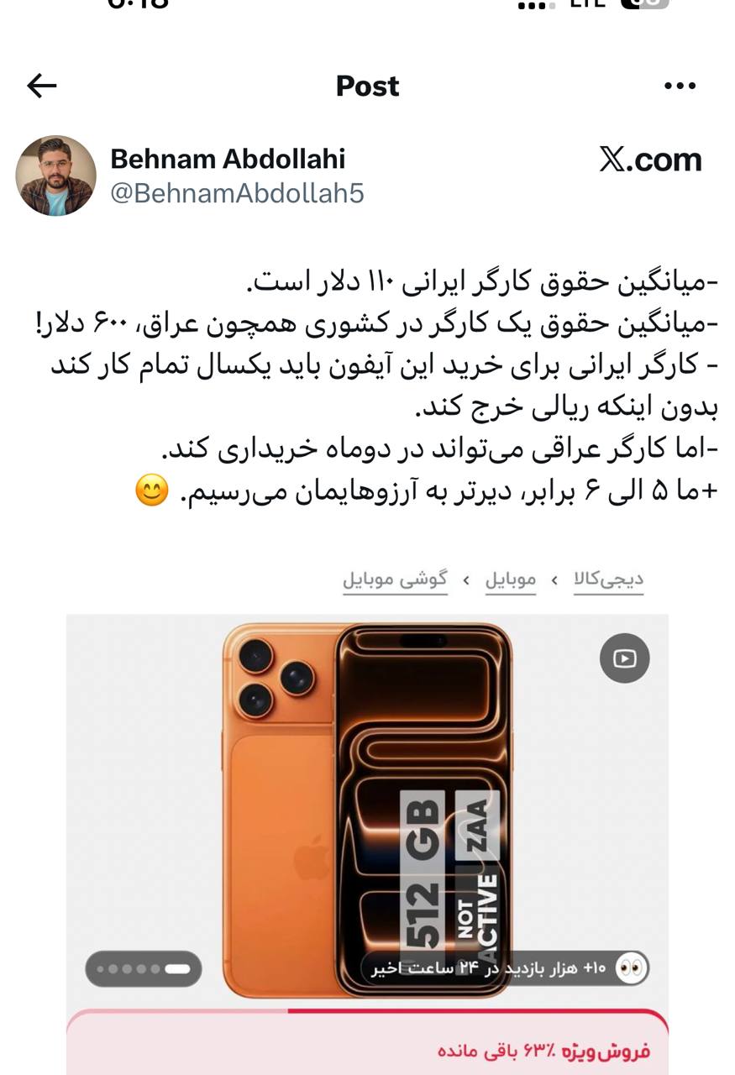Click the smiling emoji in the post
Image resolution: width=735 pixels, height=1075 pixels.
[x=152, y=490]
